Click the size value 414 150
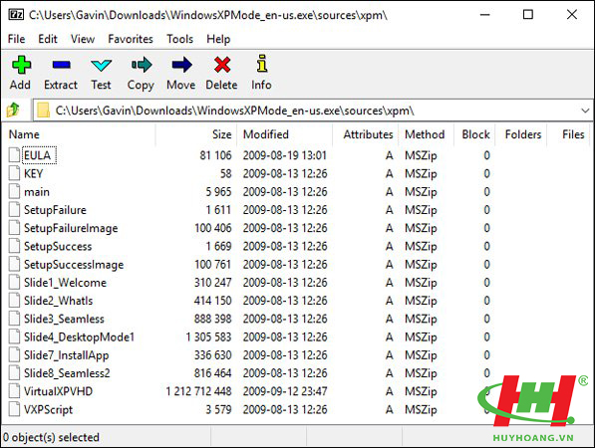This screenshot has width=595, height=448. [213, 301]
